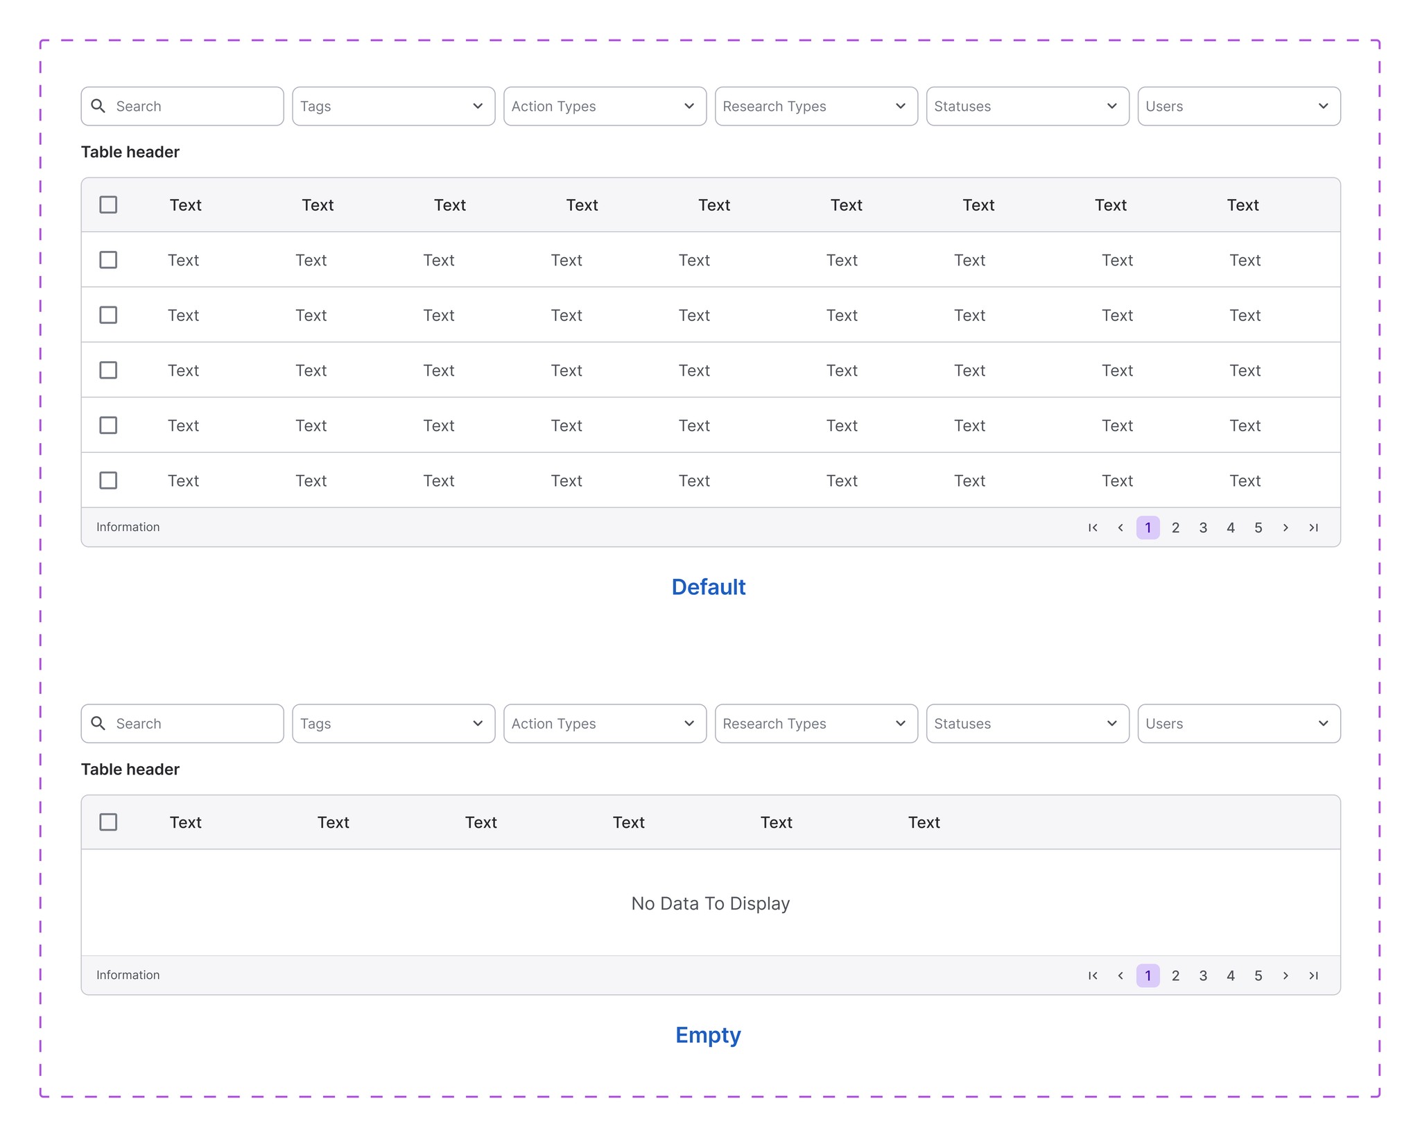The width and height of the screenshot is (1420, 1137).
Task: Click last column header Text in Default table
Action: [1242, 205]
